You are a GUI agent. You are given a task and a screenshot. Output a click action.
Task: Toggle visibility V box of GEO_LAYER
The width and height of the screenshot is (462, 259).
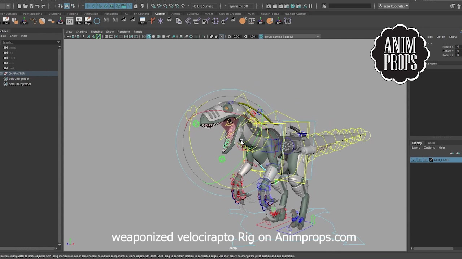[413, 160]
